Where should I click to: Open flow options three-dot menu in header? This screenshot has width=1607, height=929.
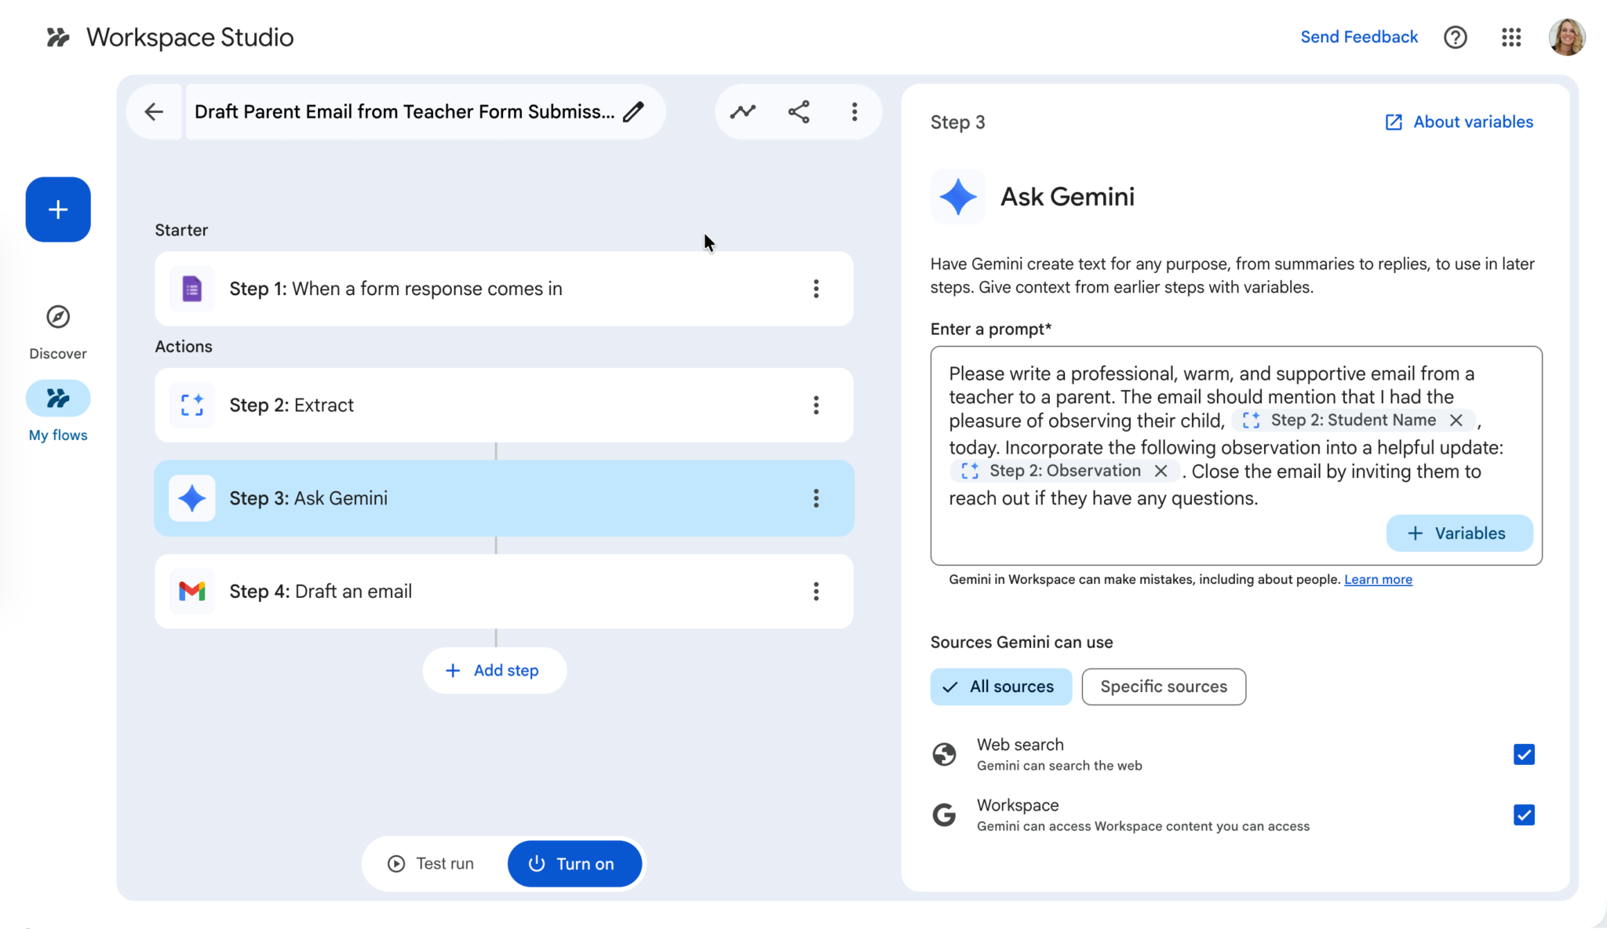pyautogui.click(x=855, y=111)
